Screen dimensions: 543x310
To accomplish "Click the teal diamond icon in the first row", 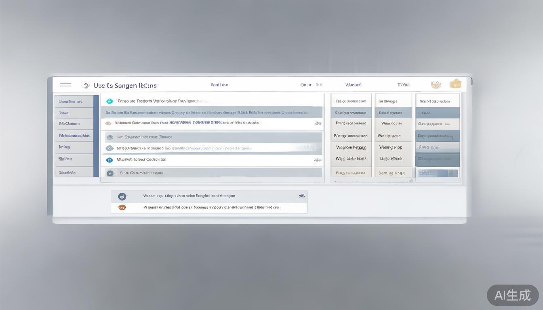I will (109, 101).
